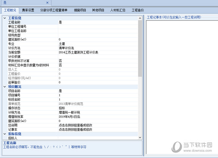Click the 当前定额 value 2014江苏土建装饰工程计价表
The height and width of the screenshot is (158, 218).
[98, 52]
